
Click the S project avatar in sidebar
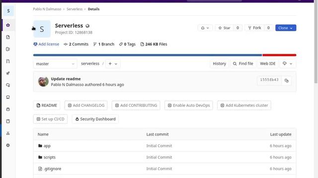[x=8, y=11]
